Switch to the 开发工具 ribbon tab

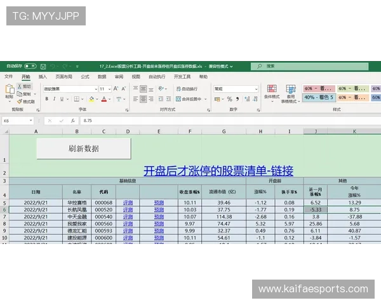point(182,77)
